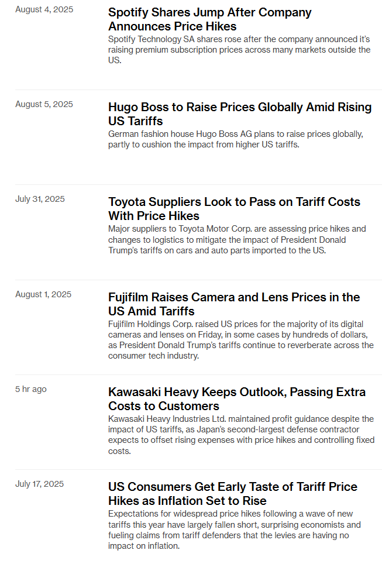Click the August 4, 2025 date label
382x564 pixels.
point(44,9)
